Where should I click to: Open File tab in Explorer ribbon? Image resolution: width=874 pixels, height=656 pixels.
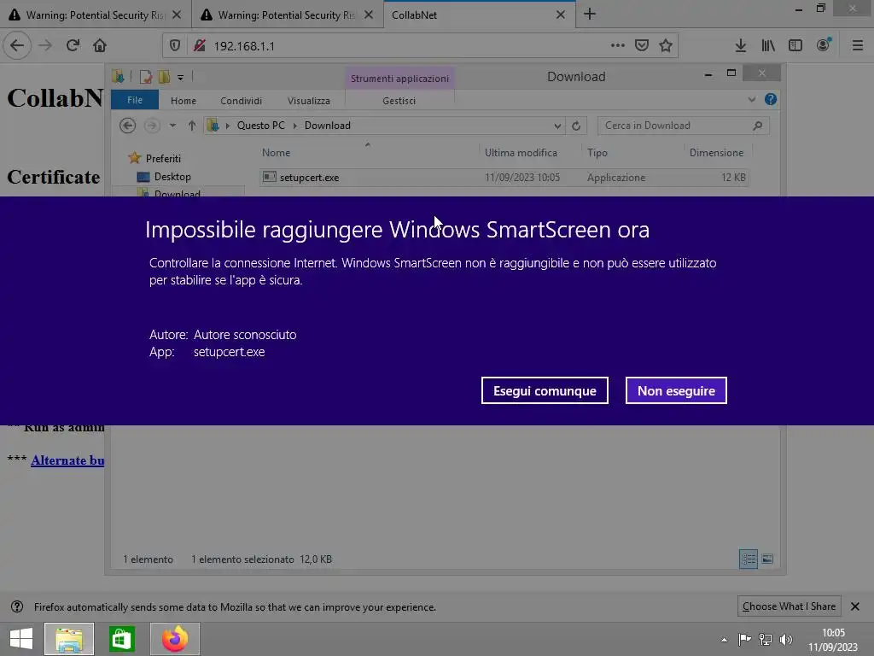coord(135,101)
